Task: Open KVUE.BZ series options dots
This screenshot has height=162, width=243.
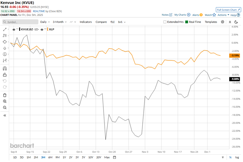Action: tap(17, 29)
